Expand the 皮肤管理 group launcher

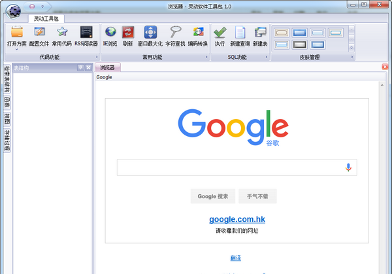pyautogui.click(x=352, y=57)
